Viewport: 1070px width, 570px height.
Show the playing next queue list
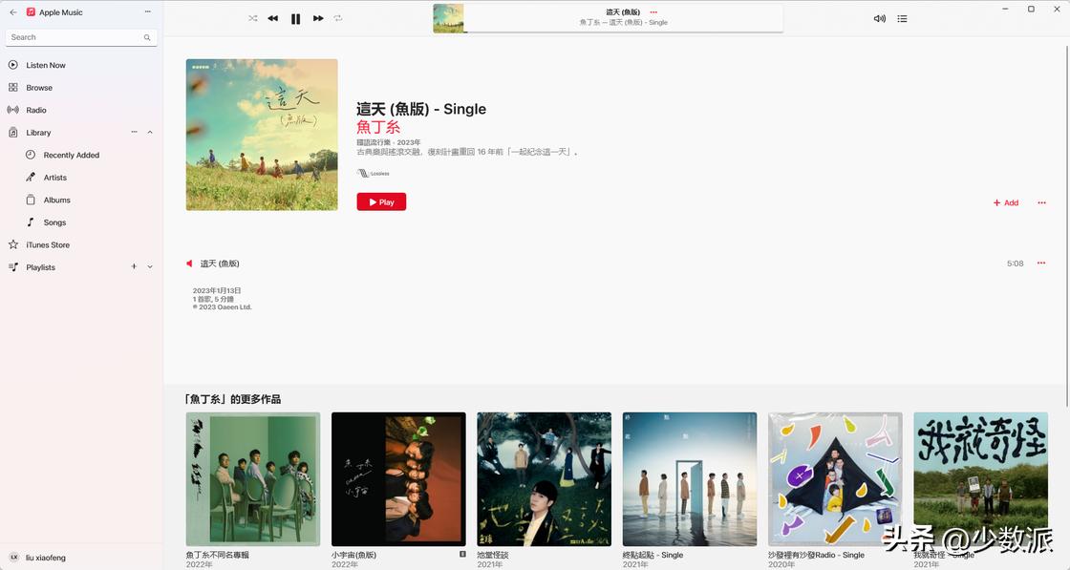click(x=902, y=18)
